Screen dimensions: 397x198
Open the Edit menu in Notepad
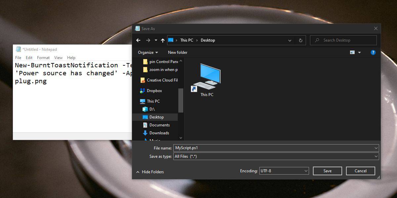(x=29, y=58)
